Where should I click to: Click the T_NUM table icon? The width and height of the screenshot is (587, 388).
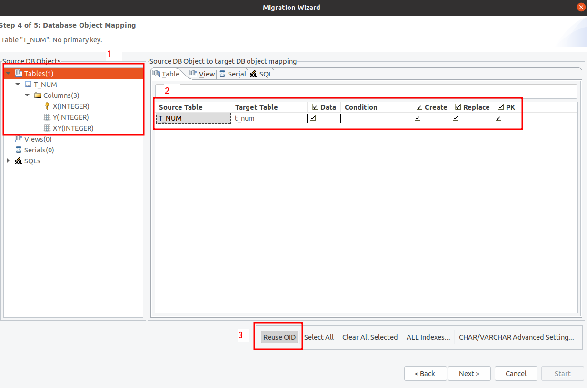(x=28, y=85)
